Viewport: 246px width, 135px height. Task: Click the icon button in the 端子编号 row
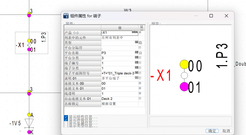pyautogui.click(x=136, y=63)
